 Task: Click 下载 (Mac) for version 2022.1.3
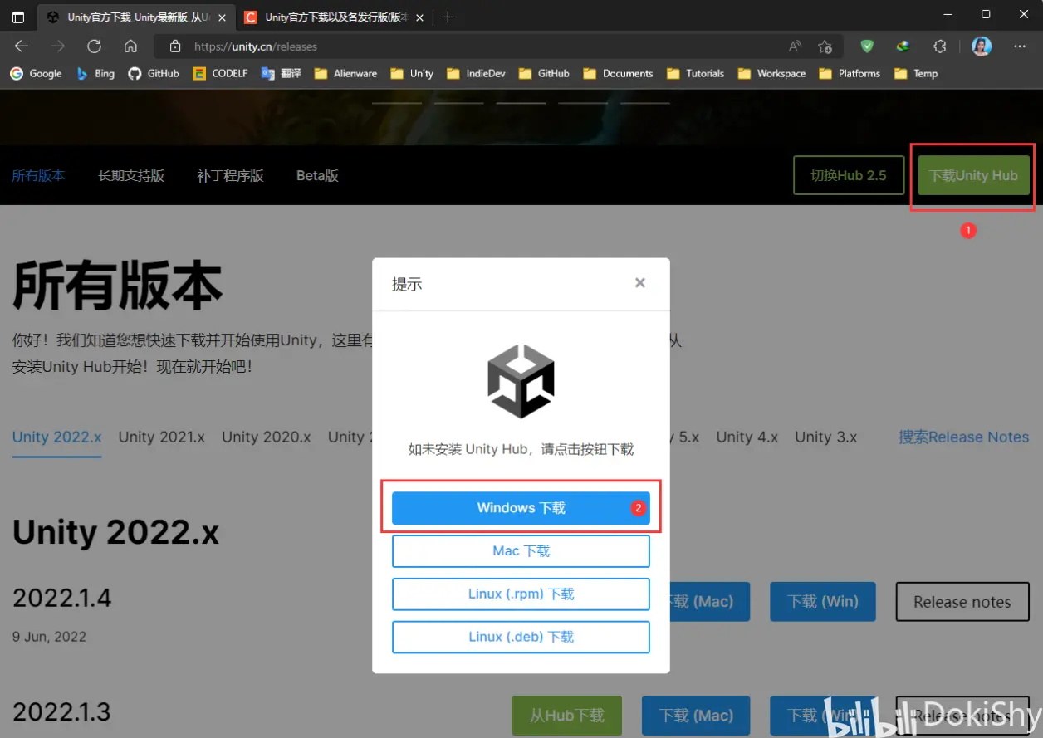[696, 716]
